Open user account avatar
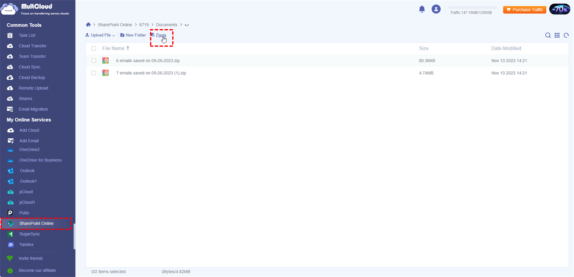 (x=436, y=9)
